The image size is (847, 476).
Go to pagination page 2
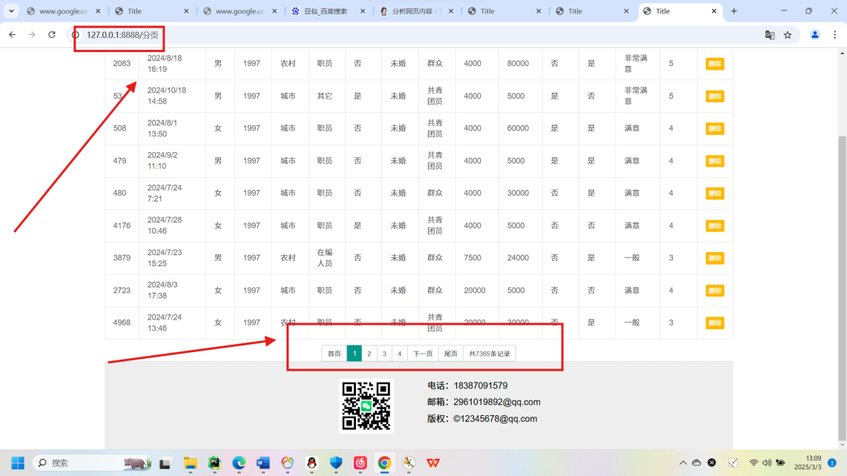tap(369, 354)
